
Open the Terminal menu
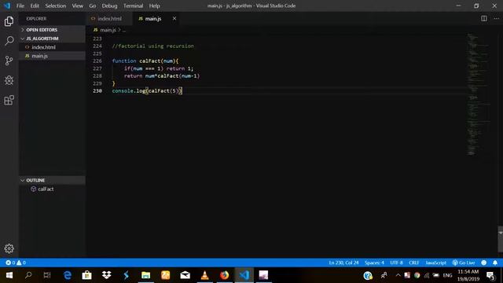(x=133, y=6)
